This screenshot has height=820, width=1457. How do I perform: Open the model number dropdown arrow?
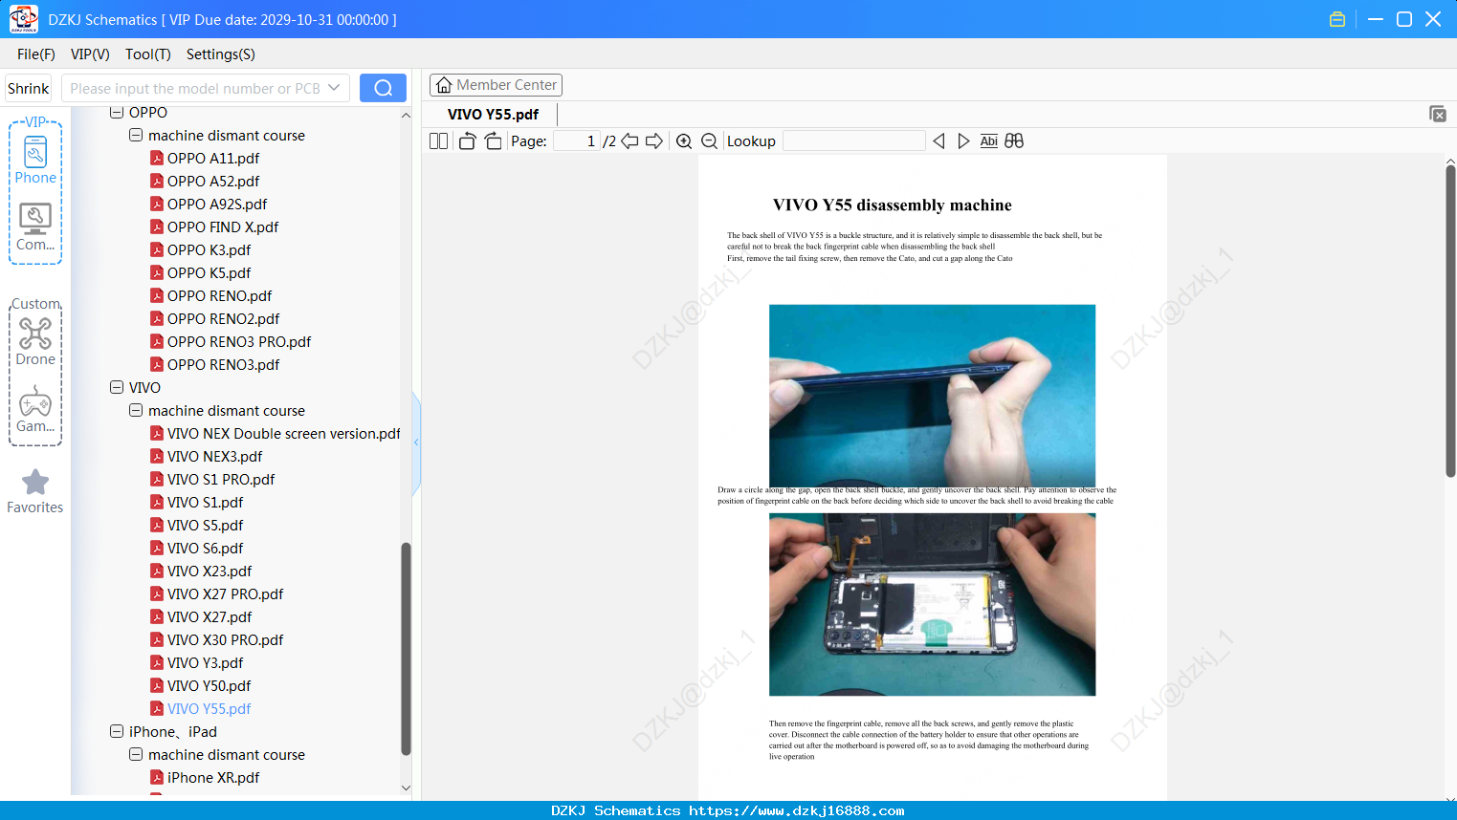pyautogui.click(x=334, y=88)
